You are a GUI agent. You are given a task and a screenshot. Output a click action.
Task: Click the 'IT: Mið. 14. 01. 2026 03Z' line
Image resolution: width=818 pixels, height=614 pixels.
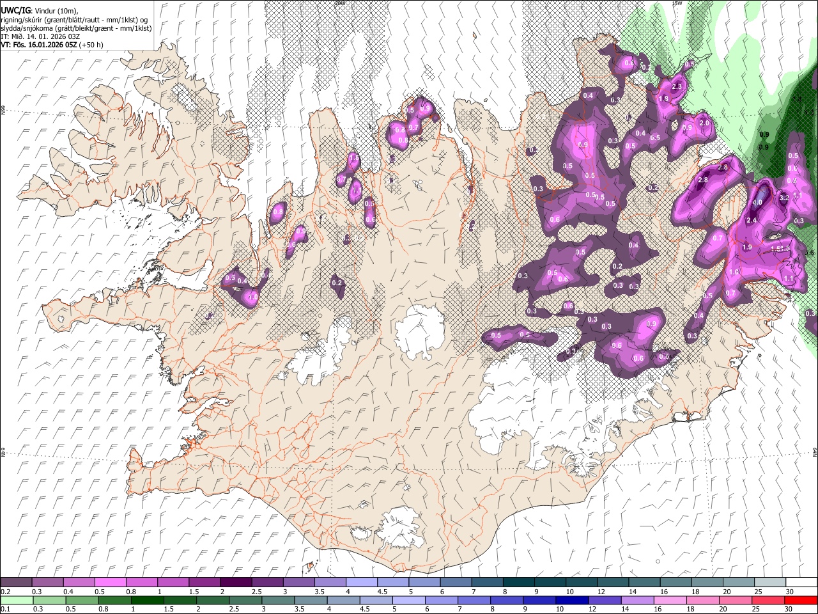pos(40,36)
